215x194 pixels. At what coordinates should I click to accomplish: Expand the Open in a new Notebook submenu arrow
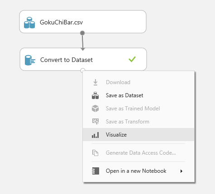tap(182, 171)
